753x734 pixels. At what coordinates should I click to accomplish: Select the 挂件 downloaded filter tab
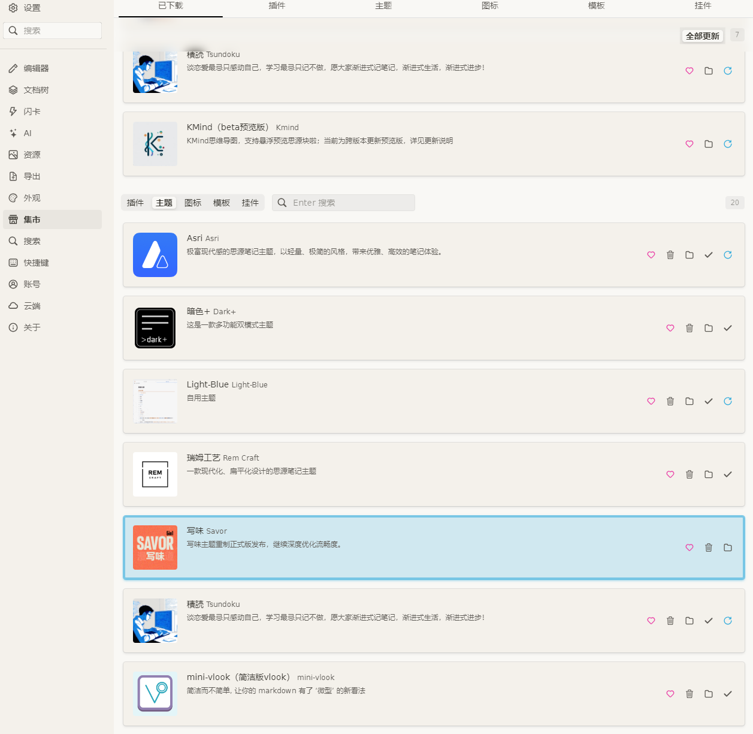click(x=250, y=203)
